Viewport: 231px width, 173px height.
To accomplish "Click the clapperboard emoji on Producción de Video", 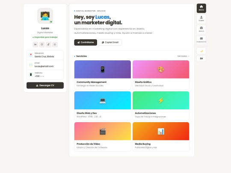I will 103,132.
